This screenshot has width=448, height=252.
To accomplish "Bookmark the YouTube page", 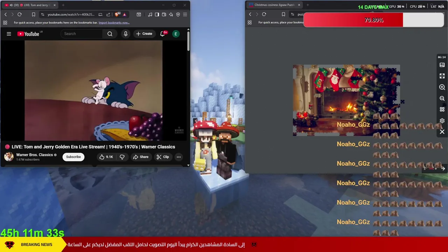I will (x=34, y=14).
